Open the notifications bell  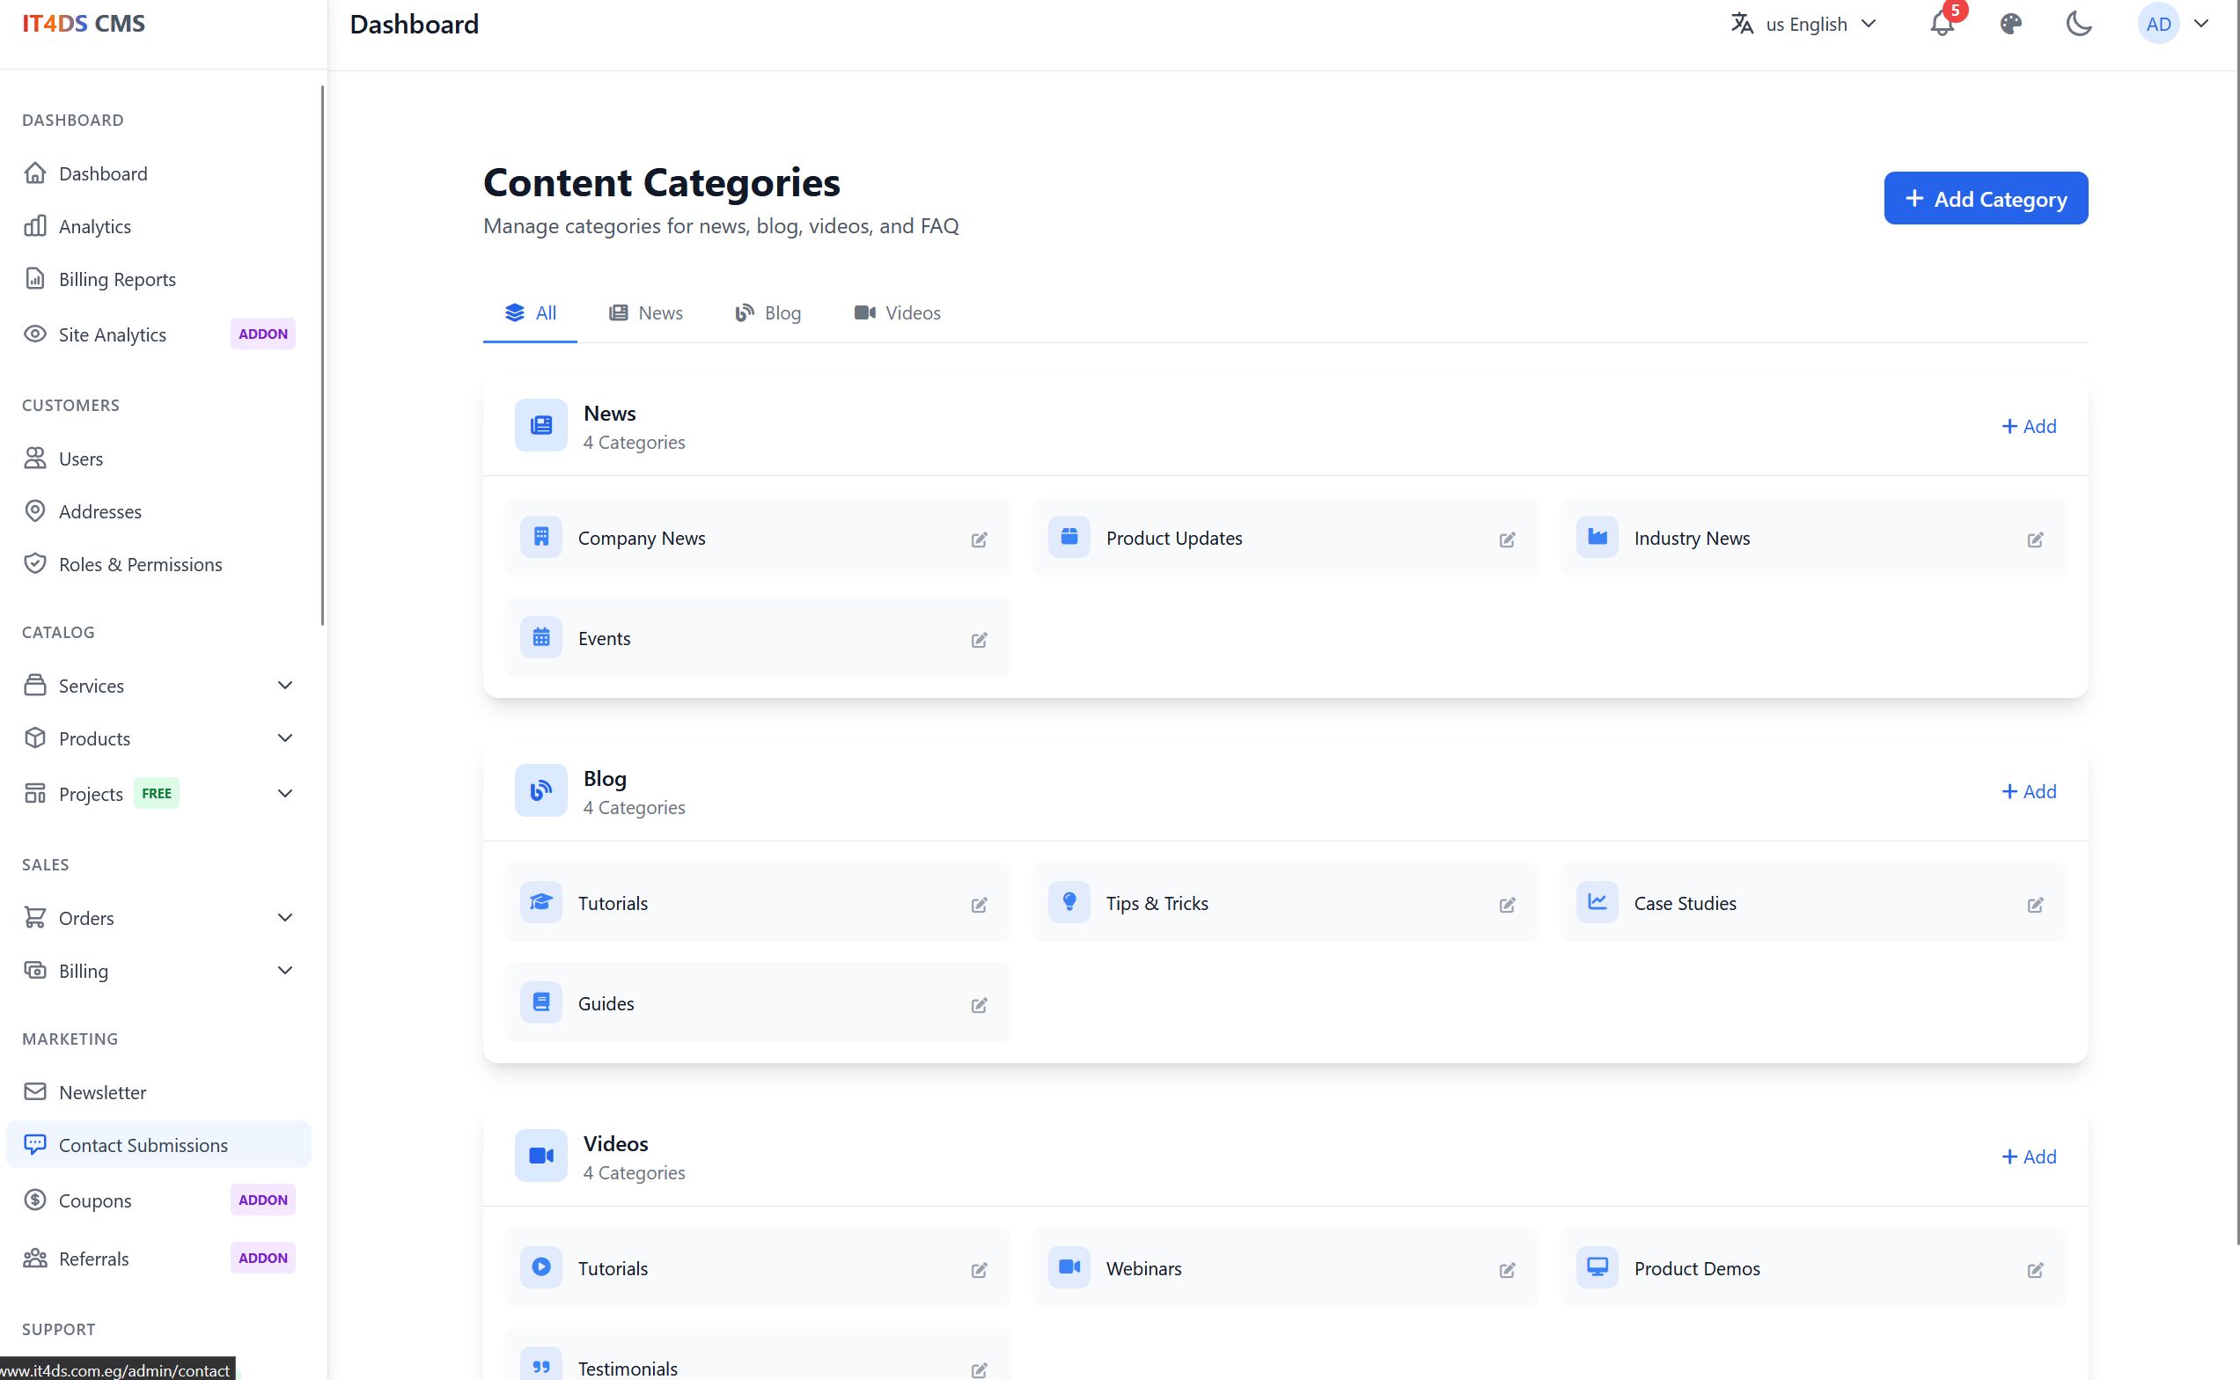click(x=1942, y=25)
